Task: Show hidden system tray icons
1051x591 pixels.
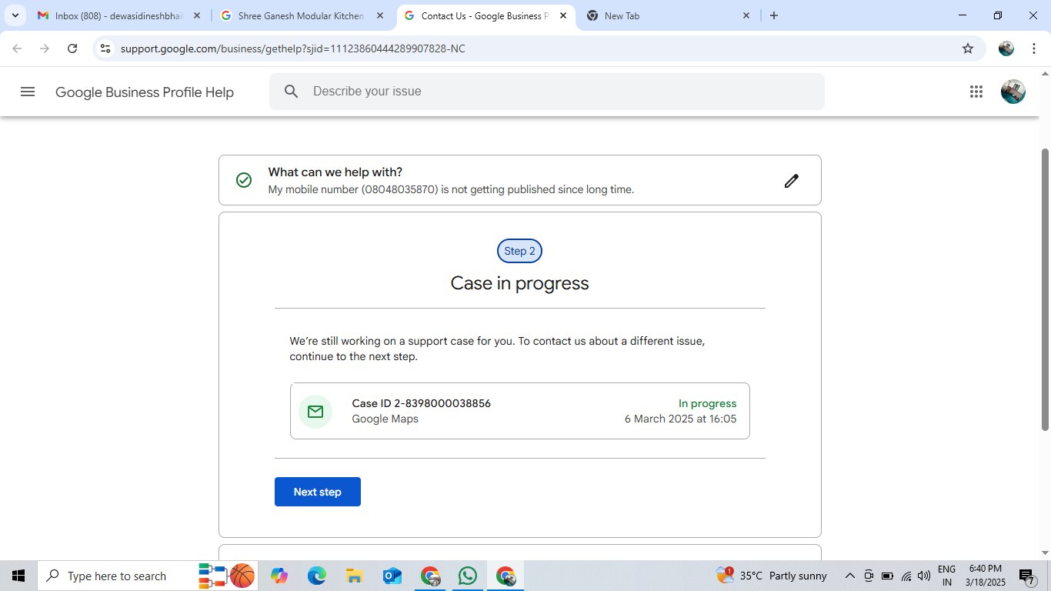Action: pyautogui.click(x=850, y=576)
